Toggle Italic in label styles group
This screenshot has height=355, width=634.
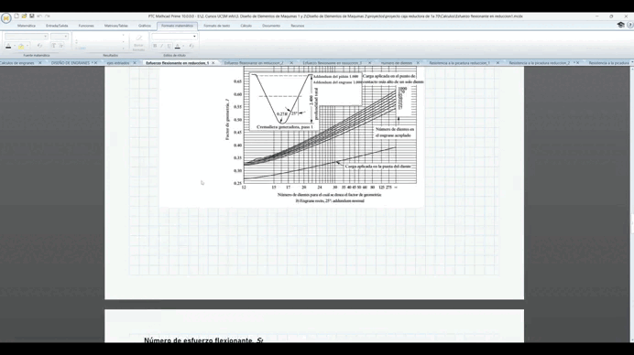coord(162,46)
